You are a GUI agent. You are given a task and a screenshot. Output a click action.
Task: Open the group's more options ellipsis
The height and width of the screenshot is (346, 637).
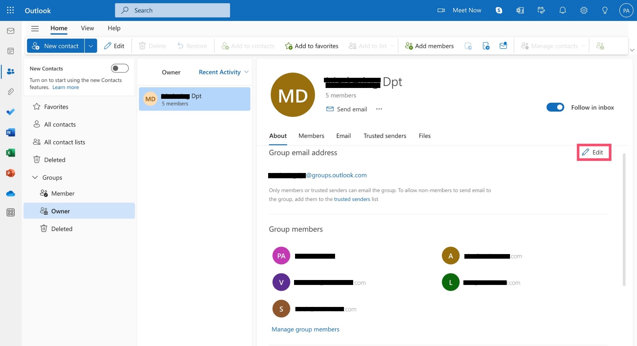click(x=379, y=109)
